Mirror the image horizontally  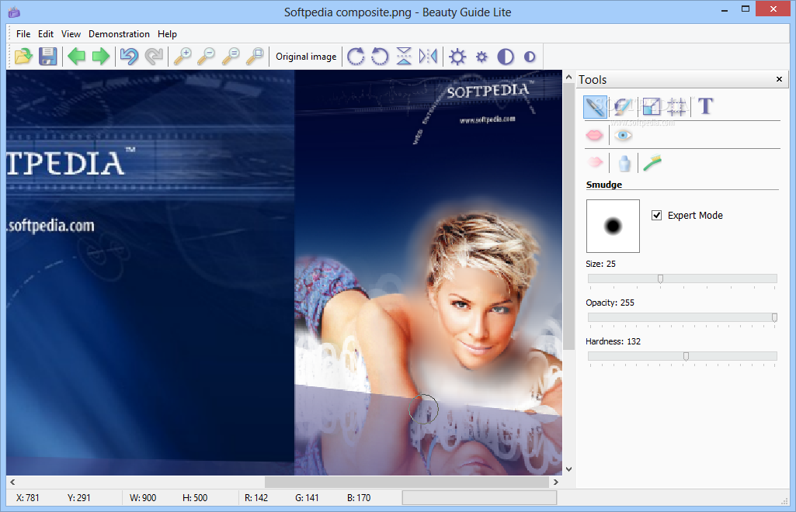[428, 57]
